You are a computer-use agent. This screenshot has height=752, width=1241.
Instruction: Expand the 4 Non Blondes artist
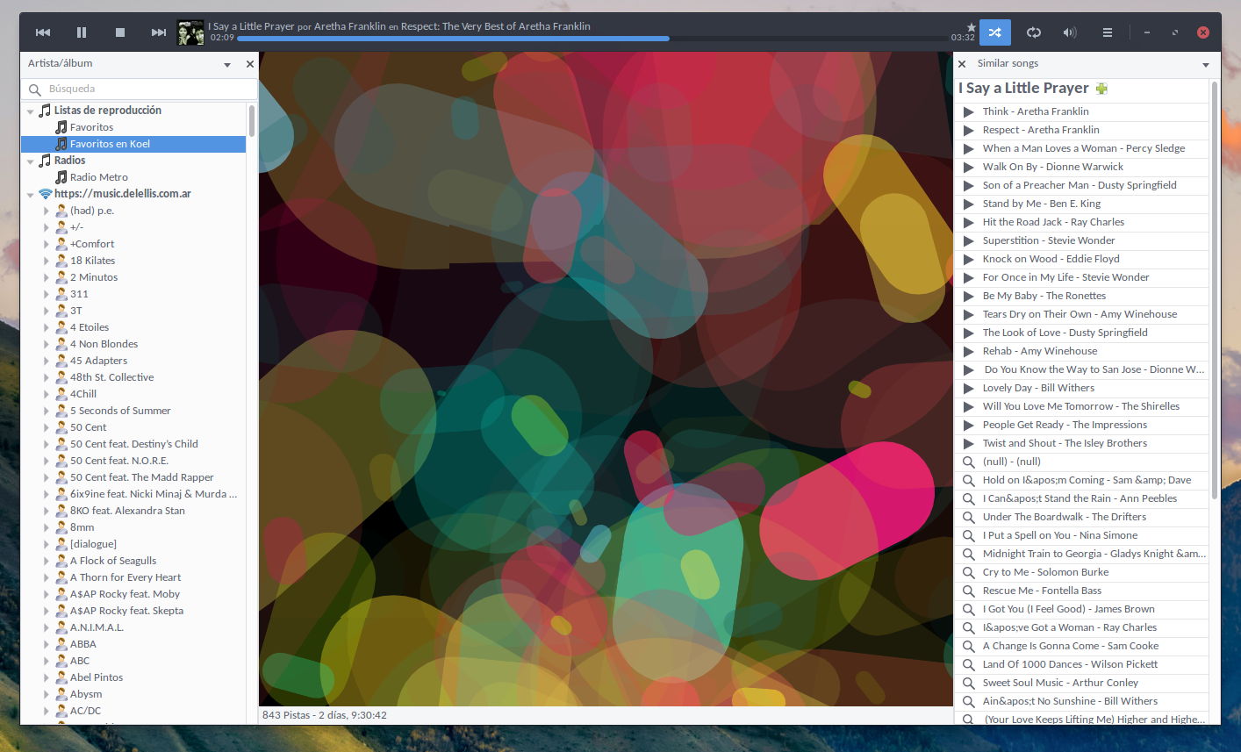click(47, 344)
